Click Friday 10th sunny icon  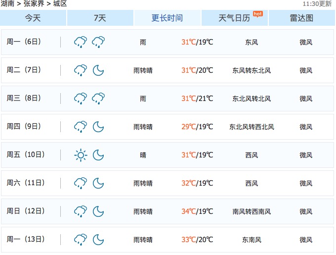[x=81, y=155]
